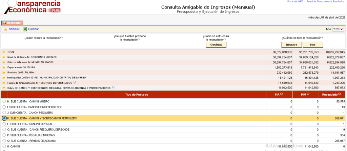The image size is (347, 151).
Task: Select the CANON MINERO radio button
Action: 4,101
